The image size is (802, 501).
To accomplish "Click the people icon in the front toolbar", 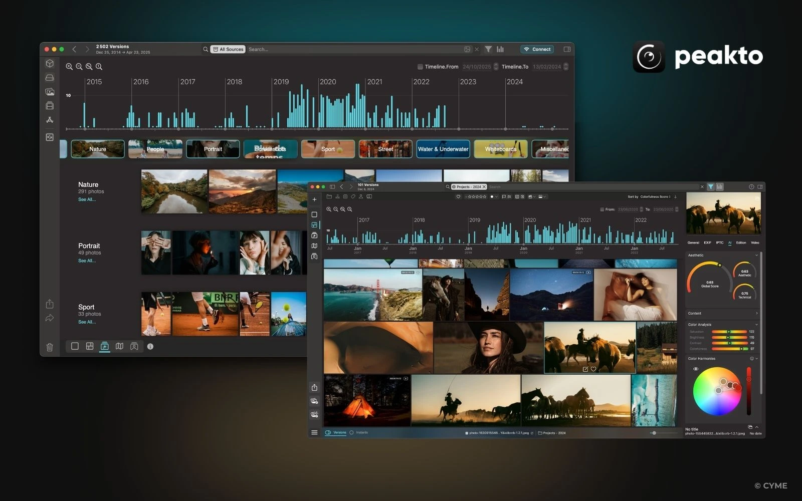I will point(361,196).
